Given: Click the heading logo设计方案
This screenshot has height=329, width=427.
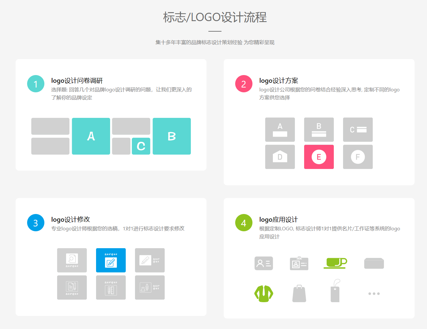Looking at the screenshot, I should tap(279, 80).
